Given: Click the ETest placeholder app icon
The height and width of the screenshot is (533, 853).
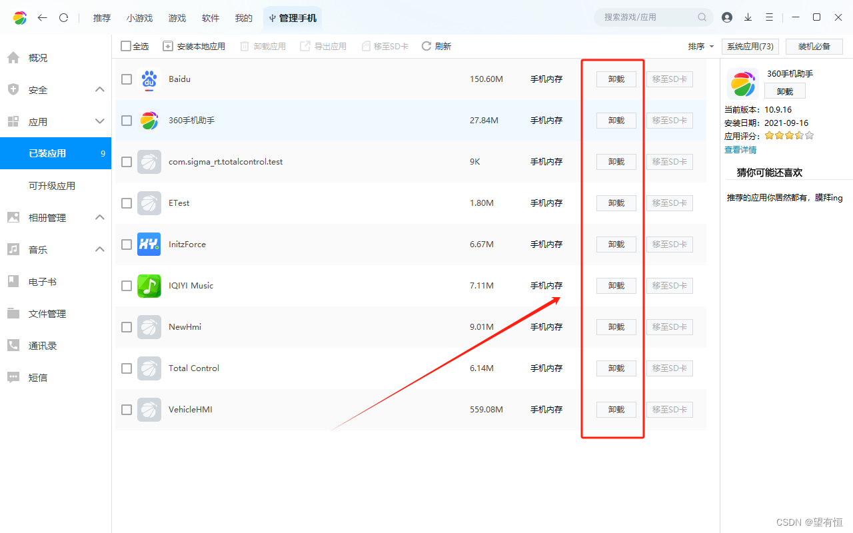Looking at the screenshot, I should tap(149, 203).
